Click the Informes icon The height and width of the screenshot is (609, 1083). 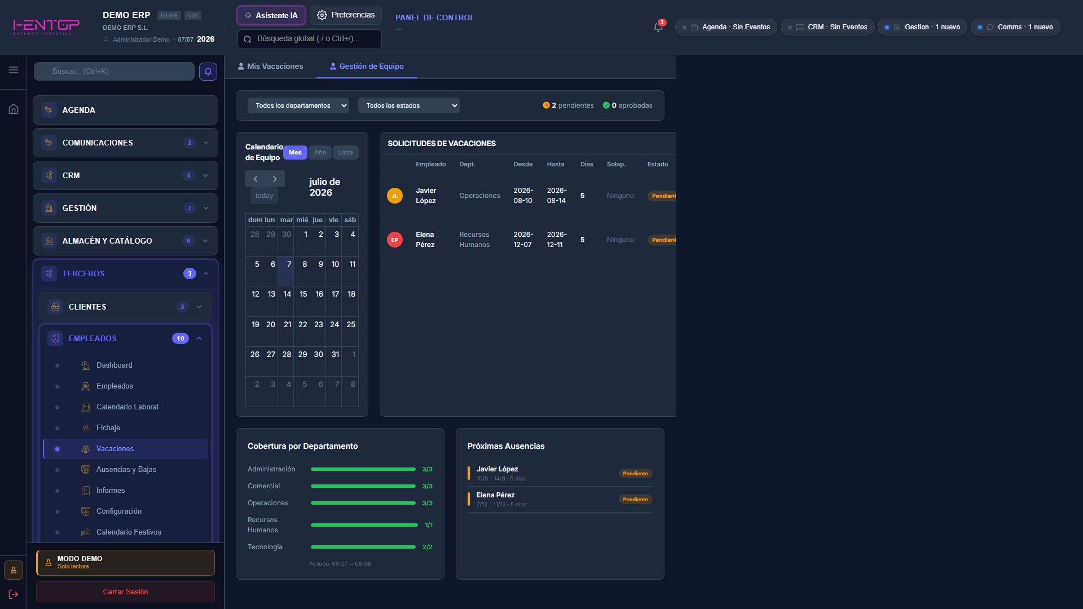click(86, 491)
